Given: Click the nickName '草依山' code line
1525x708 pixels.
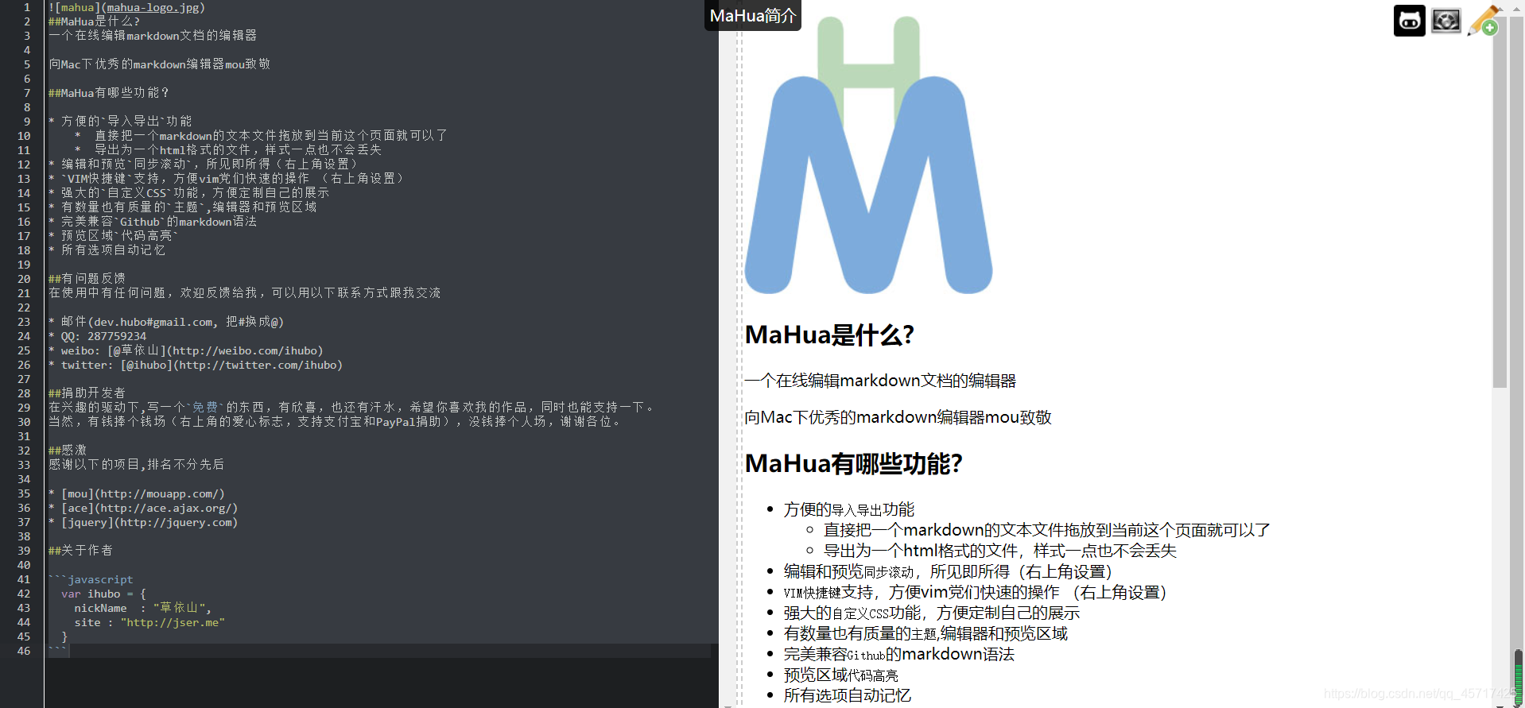Looking at the screenshot, I should 143,608.
